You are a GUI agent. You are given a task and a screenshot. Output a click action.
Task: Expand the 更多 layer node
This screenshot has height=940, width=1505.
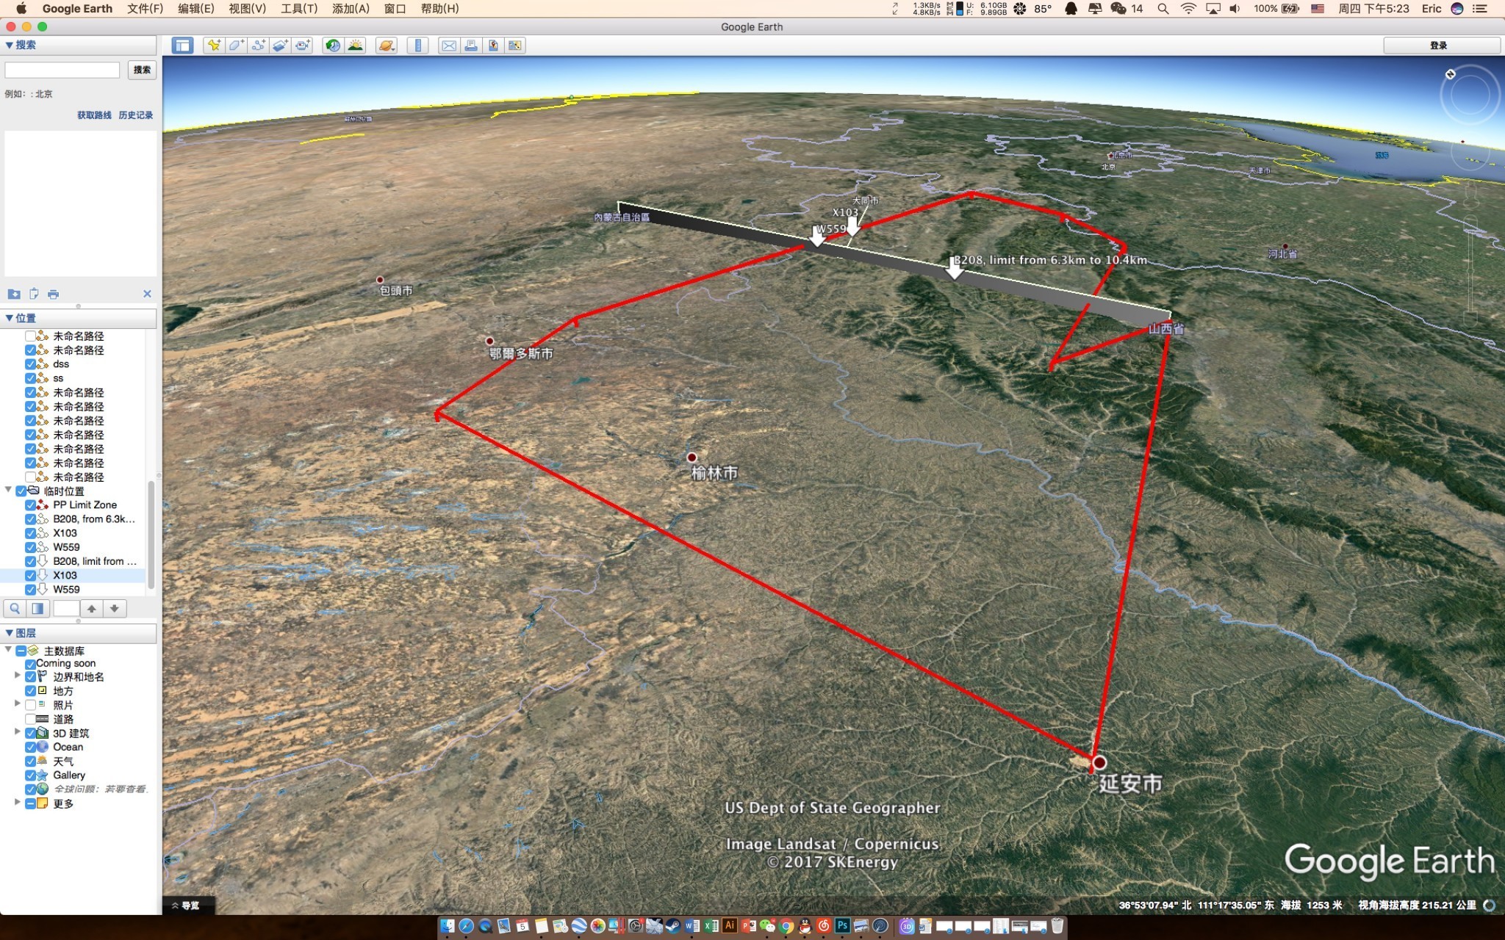tap(18, 803)
